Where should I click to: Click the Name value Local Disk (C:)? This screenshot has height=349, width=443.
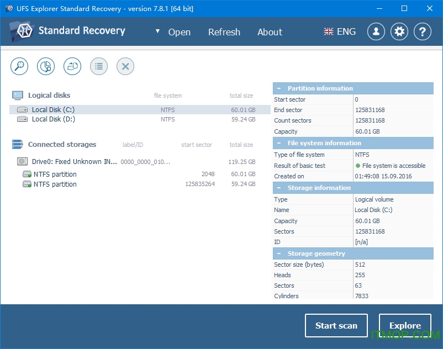[373, 210]
